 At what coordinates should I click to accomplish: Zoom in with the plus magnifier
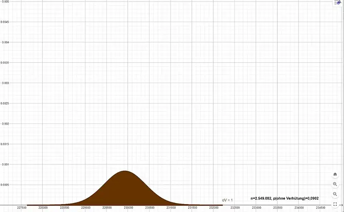click(x=335, y=184)
